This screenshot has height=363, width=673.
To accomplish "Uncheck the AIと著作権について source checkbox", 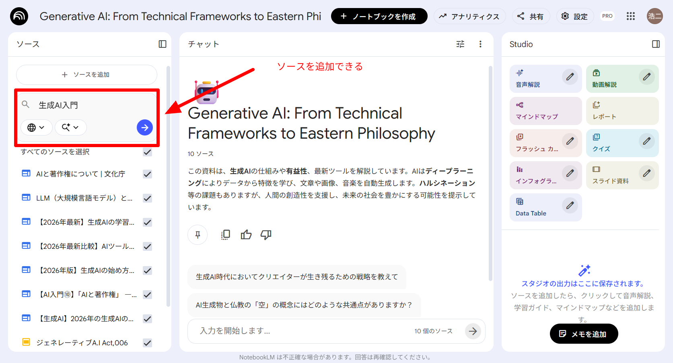I will tap(148, 174).
